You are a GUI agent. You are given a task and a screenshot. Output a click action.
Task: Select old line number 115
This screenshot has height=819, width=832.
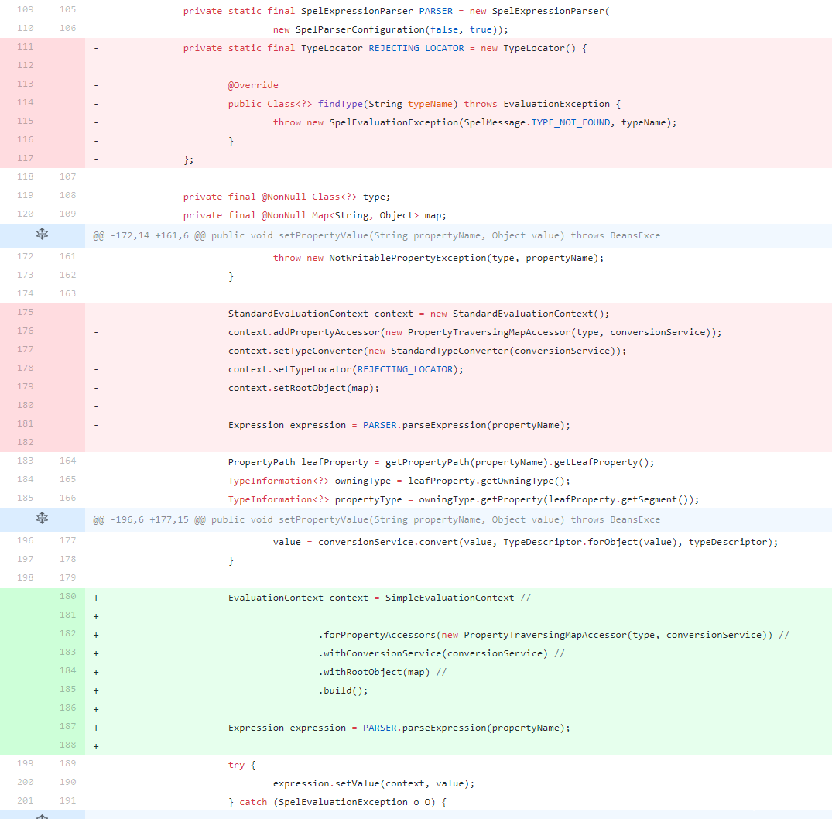pos(25,121)
